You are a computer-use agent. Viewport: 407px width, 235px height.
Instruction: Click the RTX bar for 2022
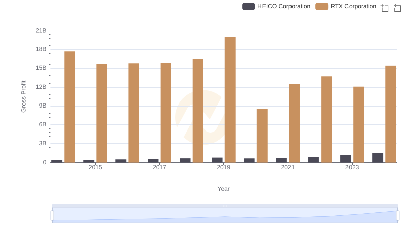(326, 119)
